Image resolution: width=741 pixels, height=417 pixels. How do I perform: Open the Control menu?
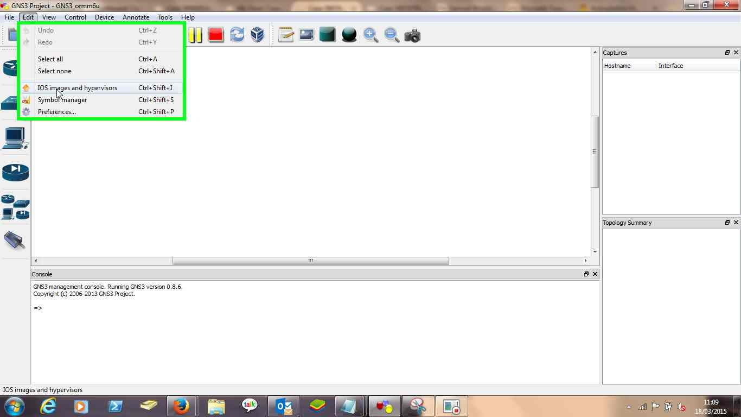click(75, 17)
